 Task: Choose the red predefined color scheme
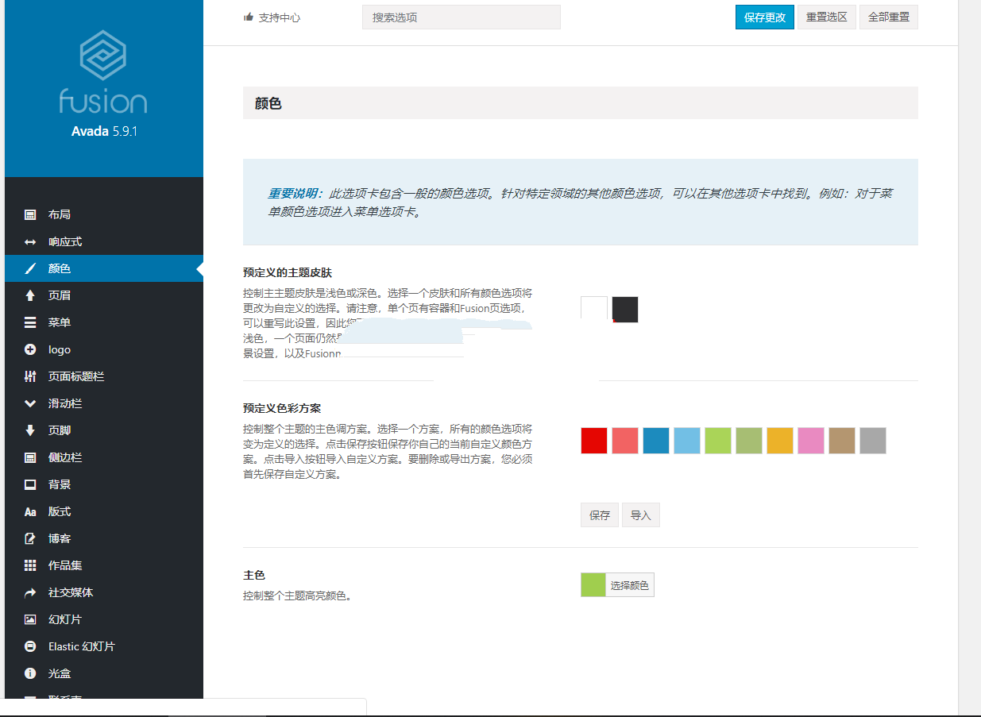tap(594, 441)
